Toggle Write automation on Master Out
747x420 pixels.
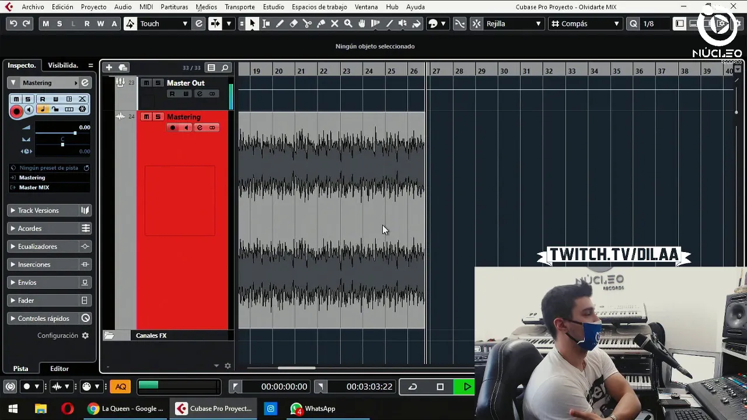(186, 94)
